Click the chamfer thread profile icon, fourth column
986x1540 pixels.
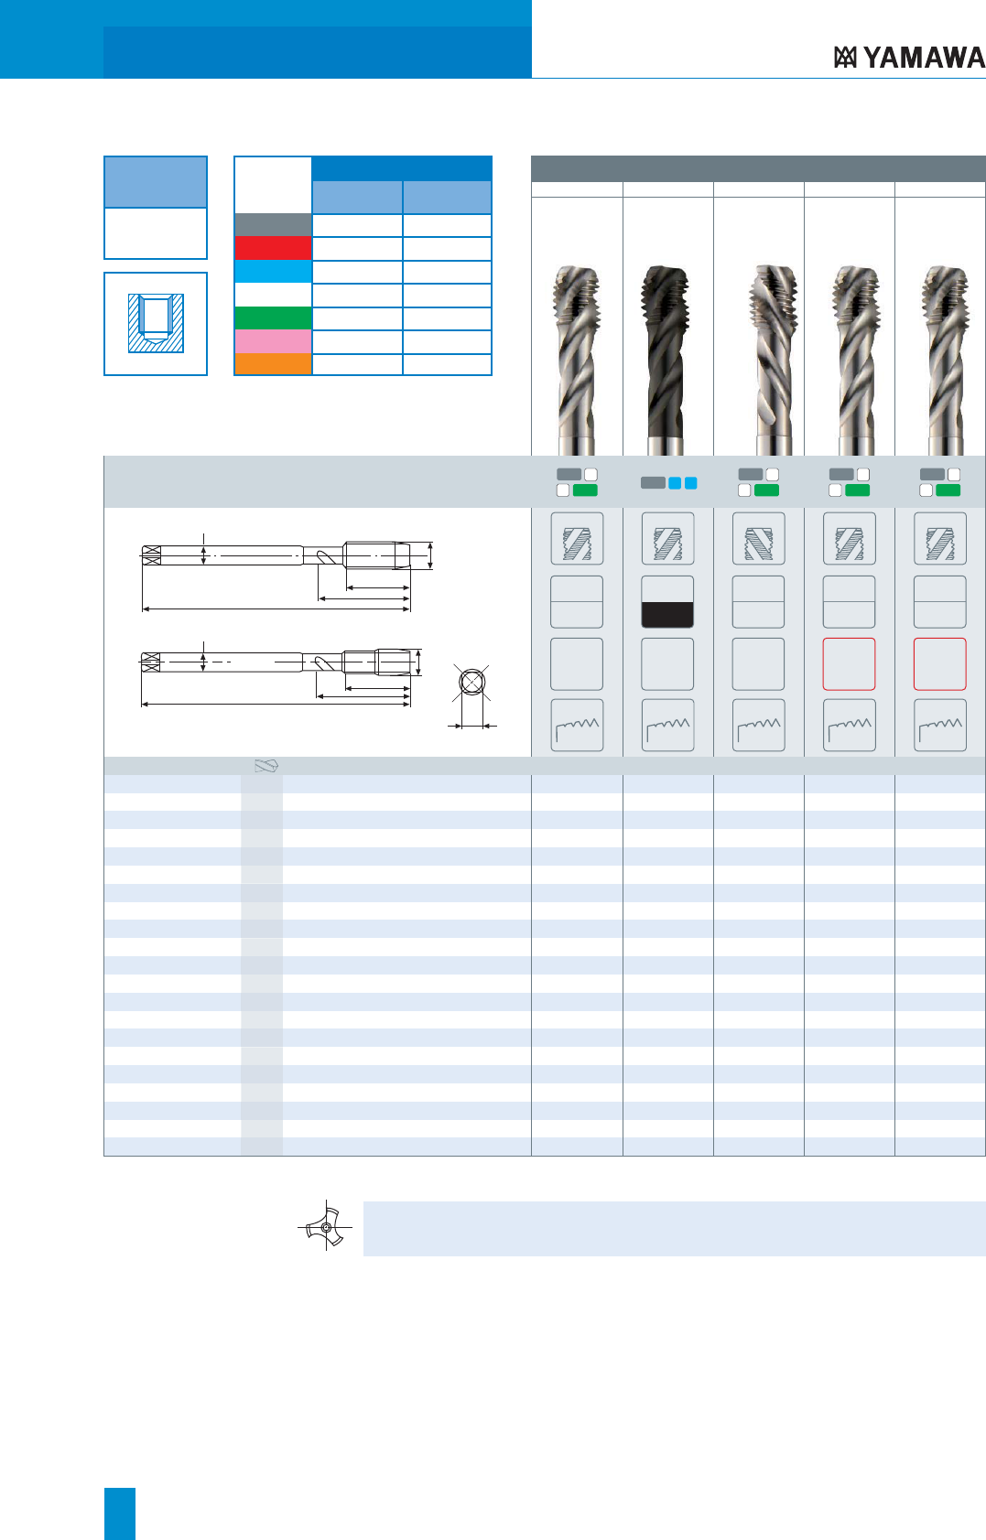click(849, 726)
